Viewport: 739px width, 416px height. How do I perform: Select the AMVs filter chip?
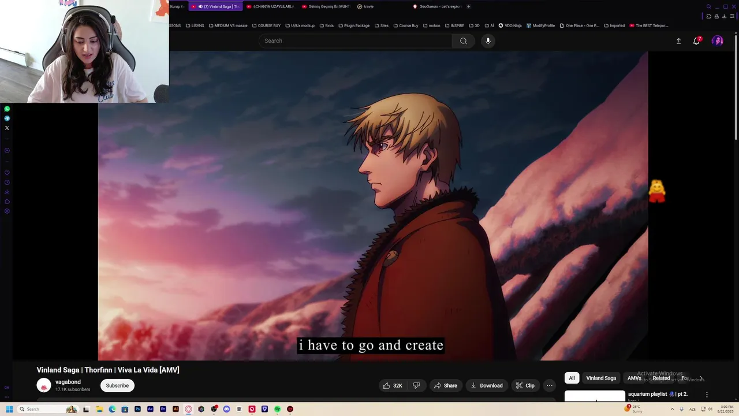635,378
